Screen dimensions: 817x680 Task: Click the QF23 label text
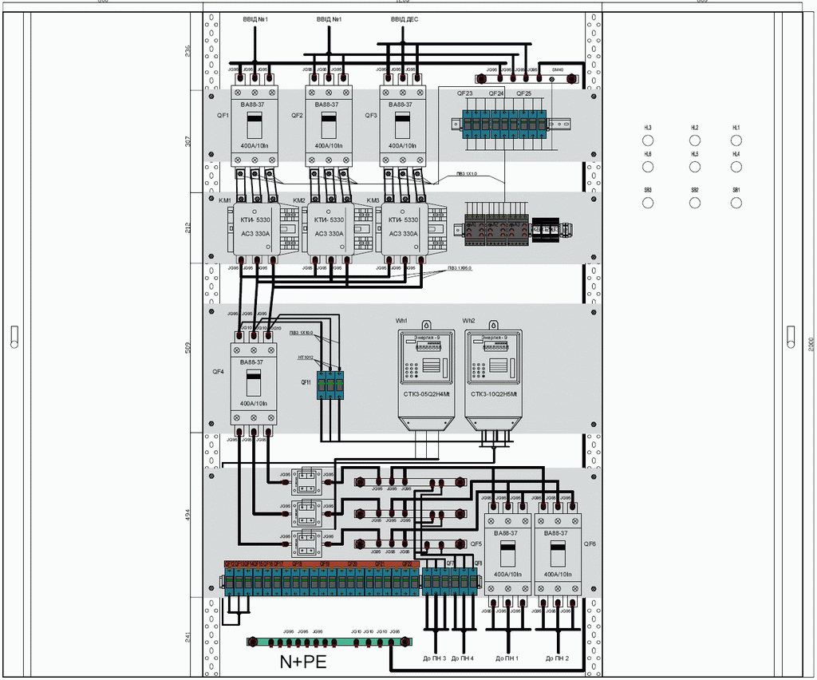(x=465, y=93)
